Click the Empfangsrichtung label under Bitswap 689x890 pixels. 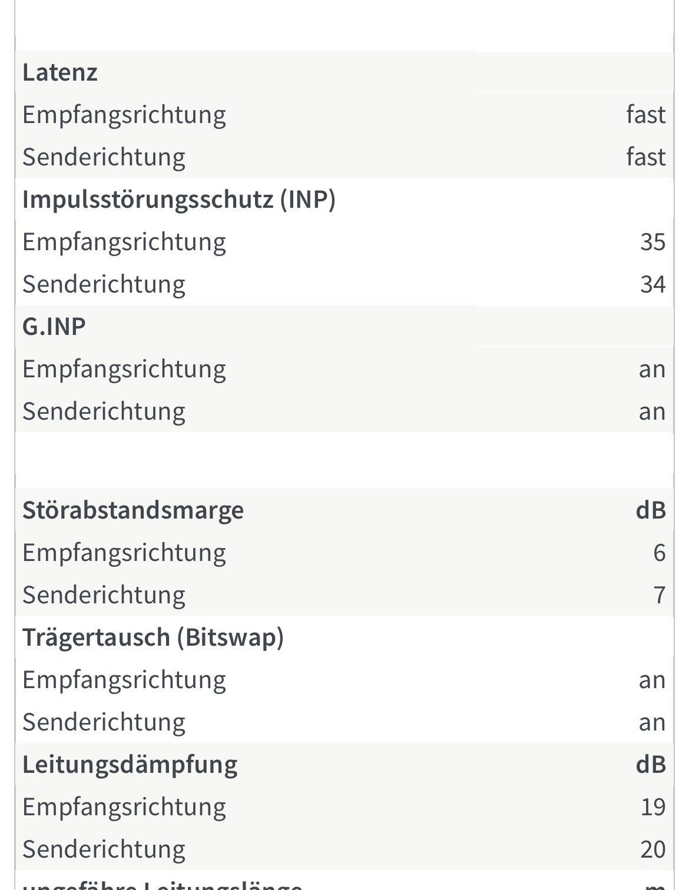(124, 680)
